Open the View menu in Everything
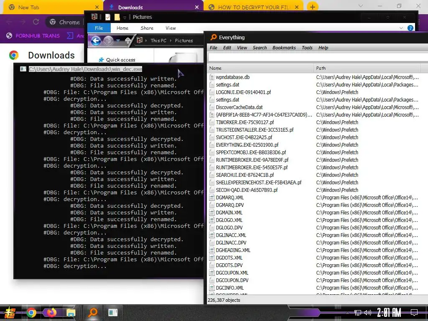The image size is (428, 321). (242, 48)
